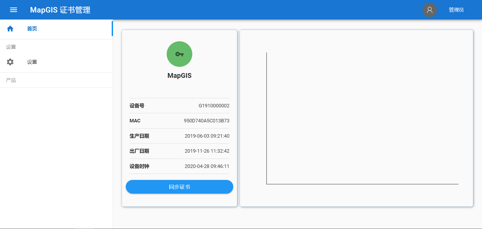Click the MapGIS 证书管理 title
Screen dimensions: 482x229
pos(60,10)
